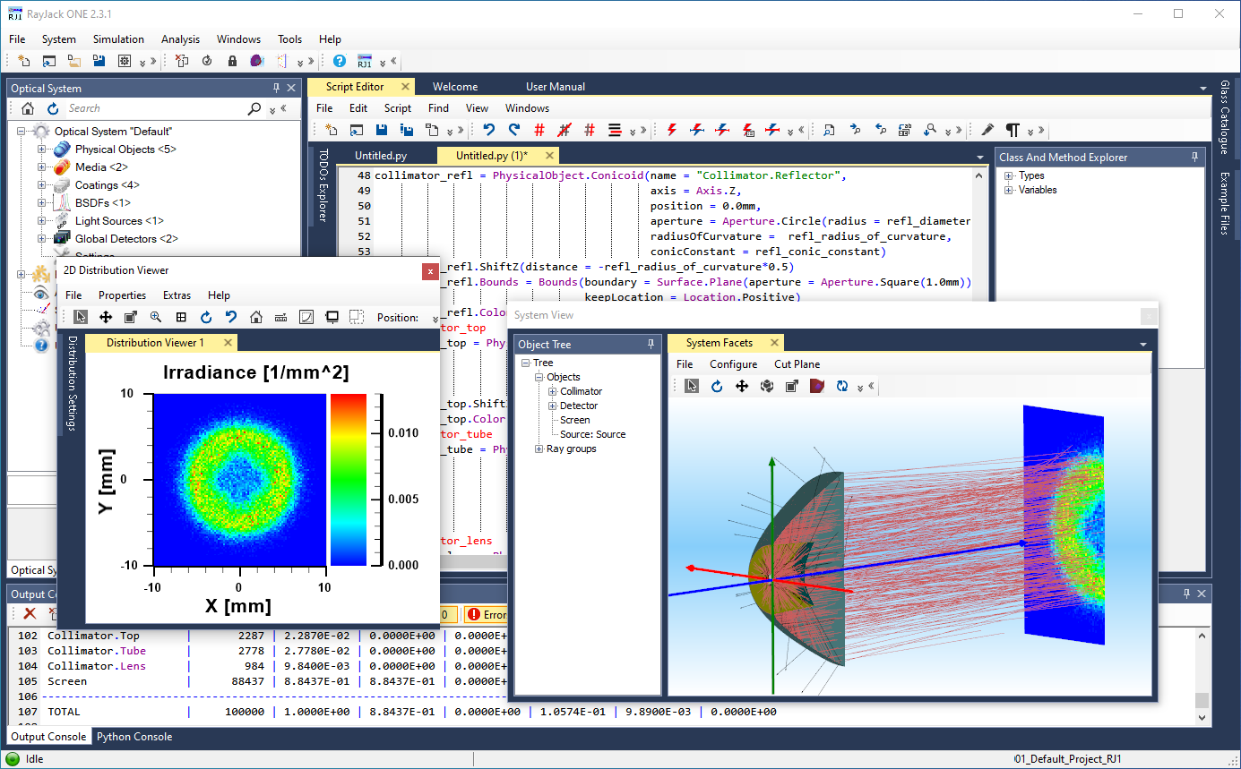Toggle the pin on Class And Method Explorer
The image size is (1241, 769).
click(x=1194, y=157)
